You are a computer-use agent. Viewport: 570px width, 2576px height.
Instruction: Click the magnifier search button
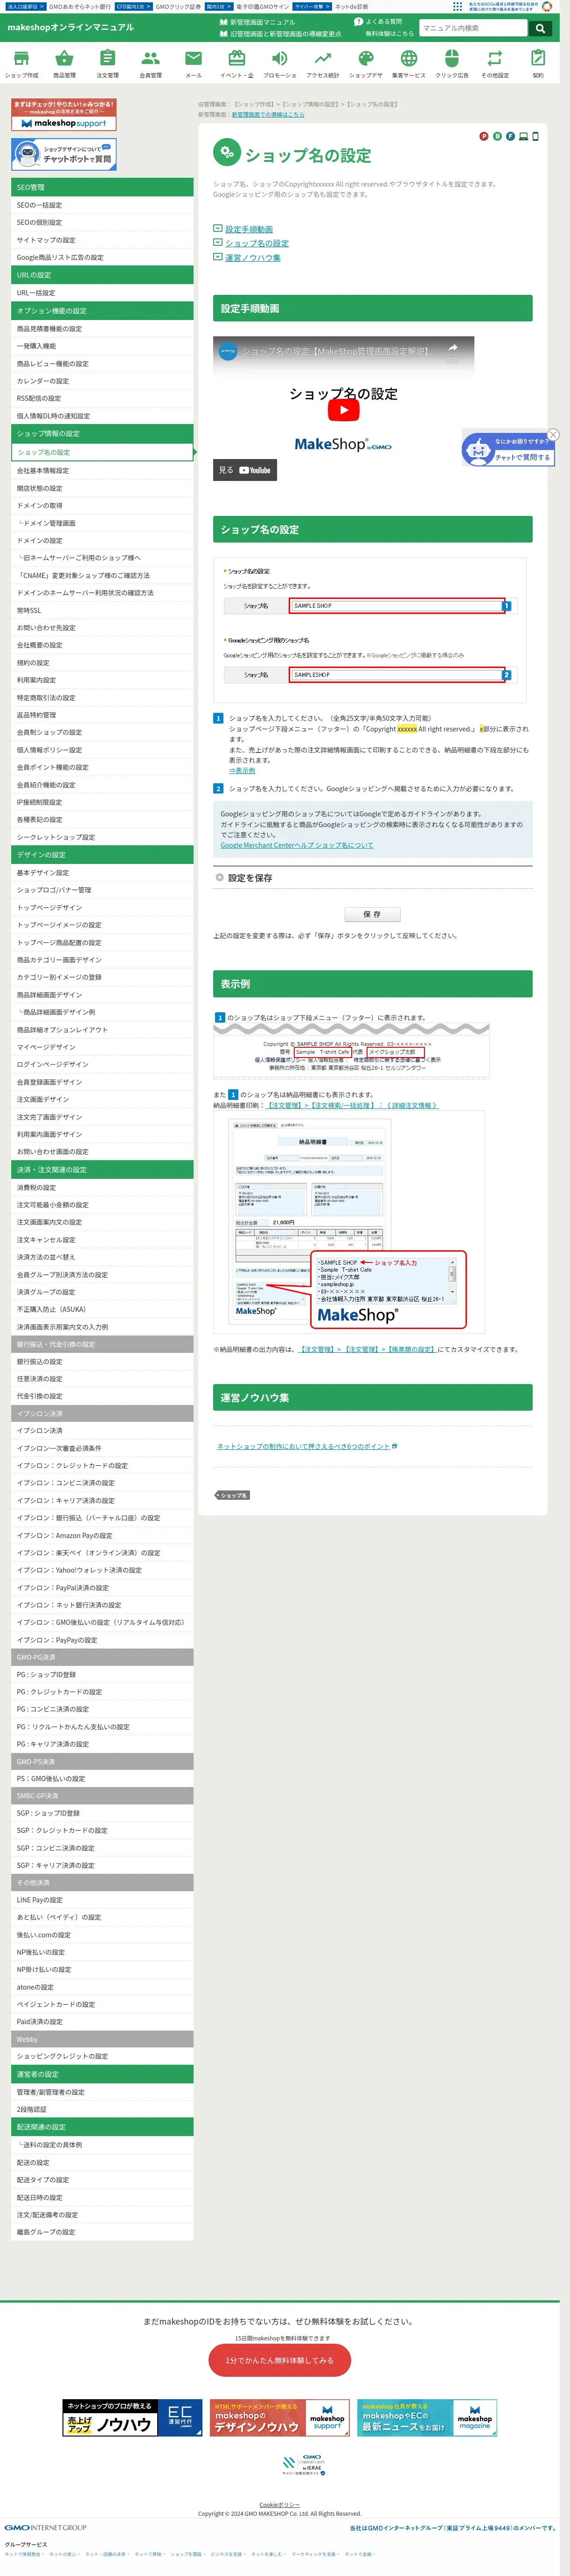[x=541, y=28]
